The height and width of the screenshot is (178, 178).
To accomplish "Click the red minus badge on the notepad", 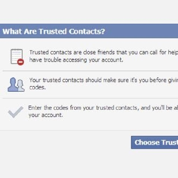I will (x=20, y=62).
